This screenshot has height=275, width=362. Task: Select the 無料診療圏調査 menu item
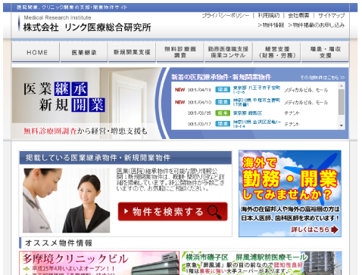tap(180, 52)
